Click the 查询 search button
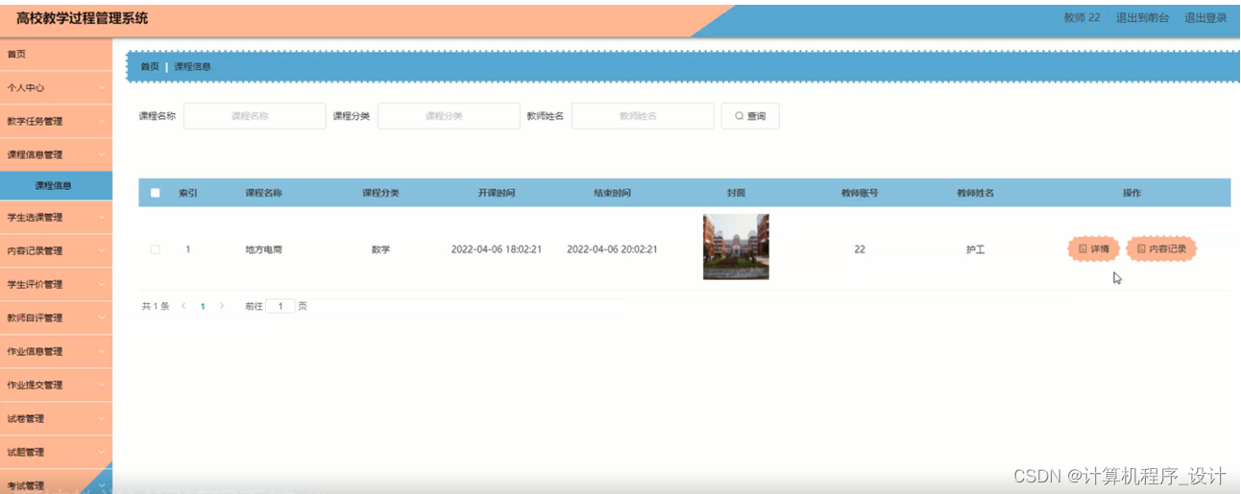This screenshot has height=494, width=1241. tap(750, 116)
